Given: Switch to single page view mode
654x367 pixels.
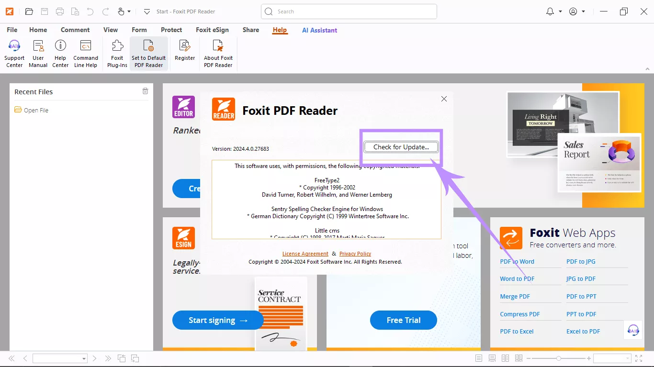Looking at the screenshot, I should pos(479,358).
